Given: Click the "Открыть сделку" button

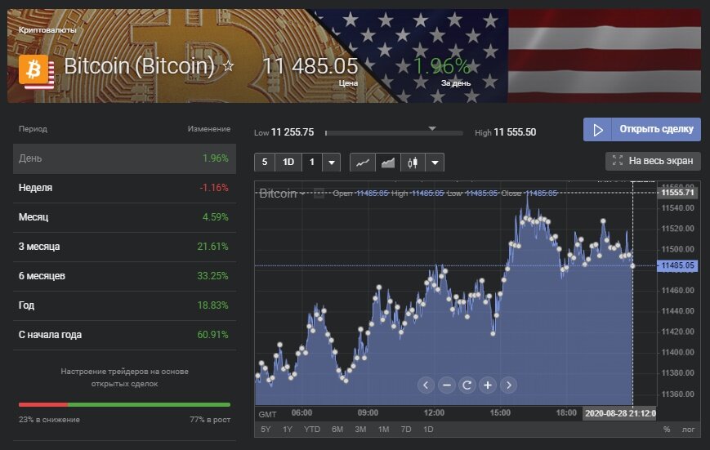Looking at the screenshot, I should tap(641, 130).
